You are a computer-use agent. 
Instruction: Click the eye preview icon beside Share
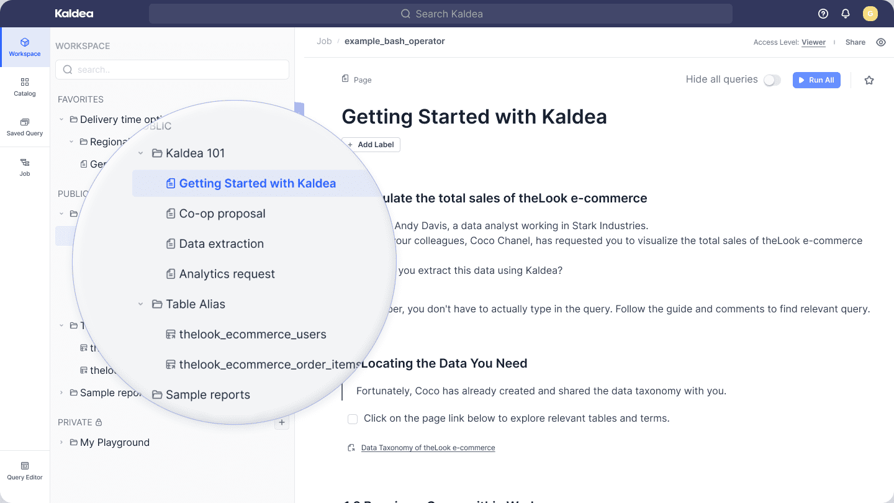click(880, 42)
